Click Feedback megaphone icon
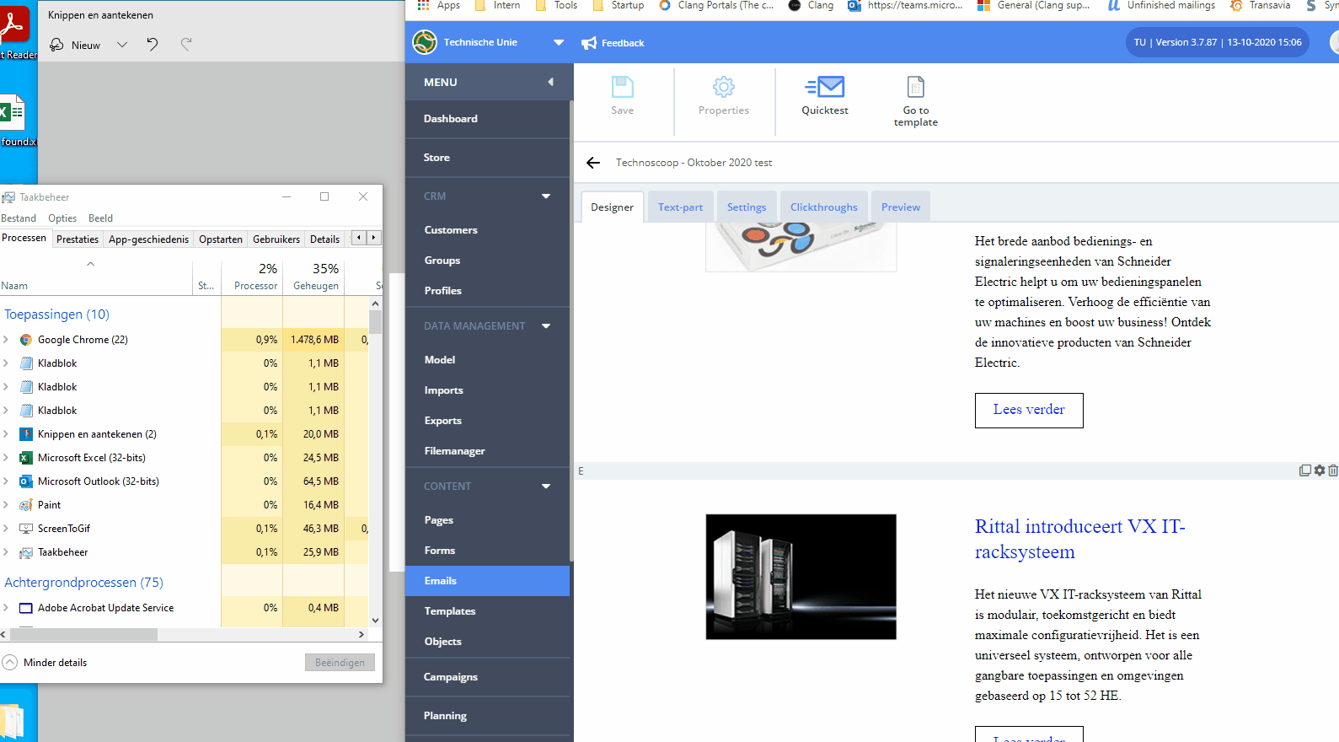 [x=589, y=43]
